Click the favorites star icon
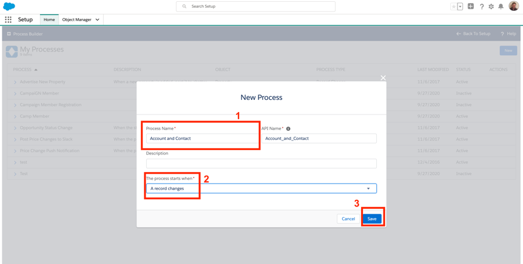 tap(453, 7)
